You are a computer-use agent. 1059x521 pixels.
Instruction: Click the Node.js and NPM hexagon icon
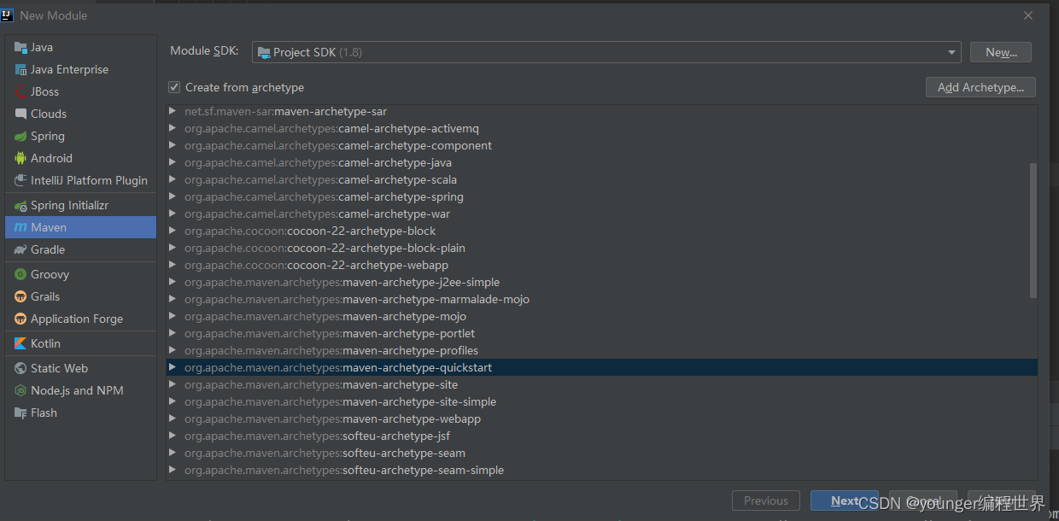point(21,390)
